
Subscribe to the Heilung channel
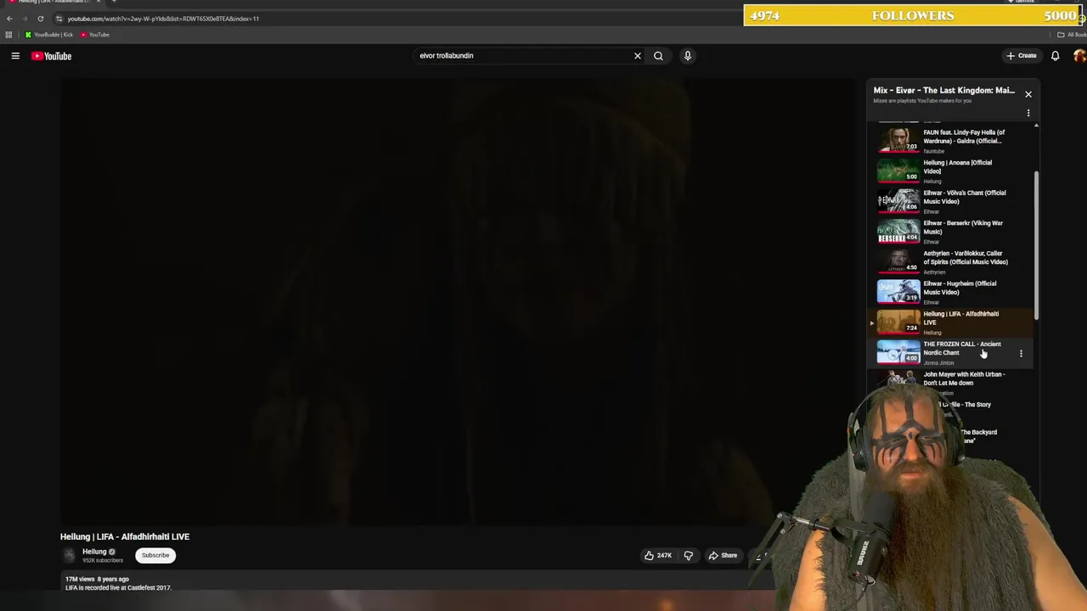pyautogui.click(x=155, y=555)
